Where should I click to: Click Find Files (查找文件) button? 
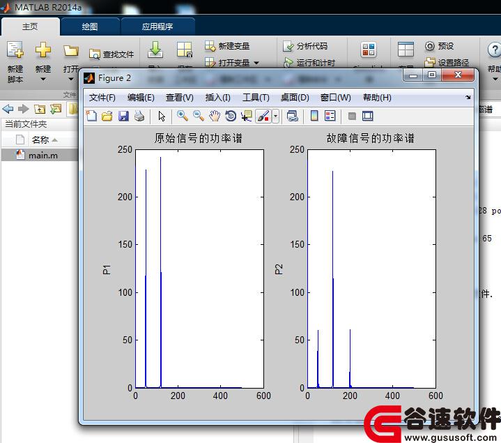coord(111,54)
